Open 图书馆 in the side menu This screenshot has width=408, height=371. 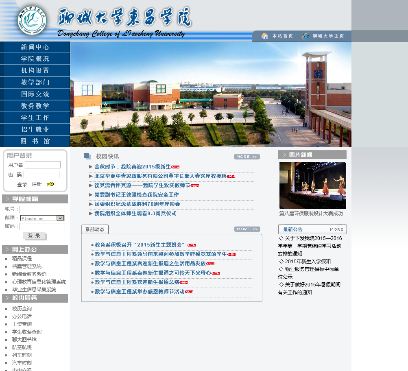click(x=35, y=141)
